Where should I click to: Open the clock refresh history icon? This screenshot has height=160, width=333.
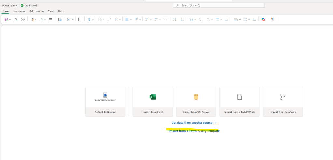23,19
